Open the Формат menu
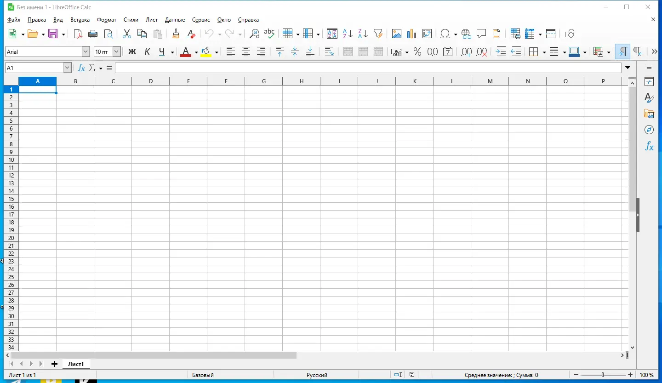Image resolution: width=662 pixels, height=383 pixels. click(107, 20)
